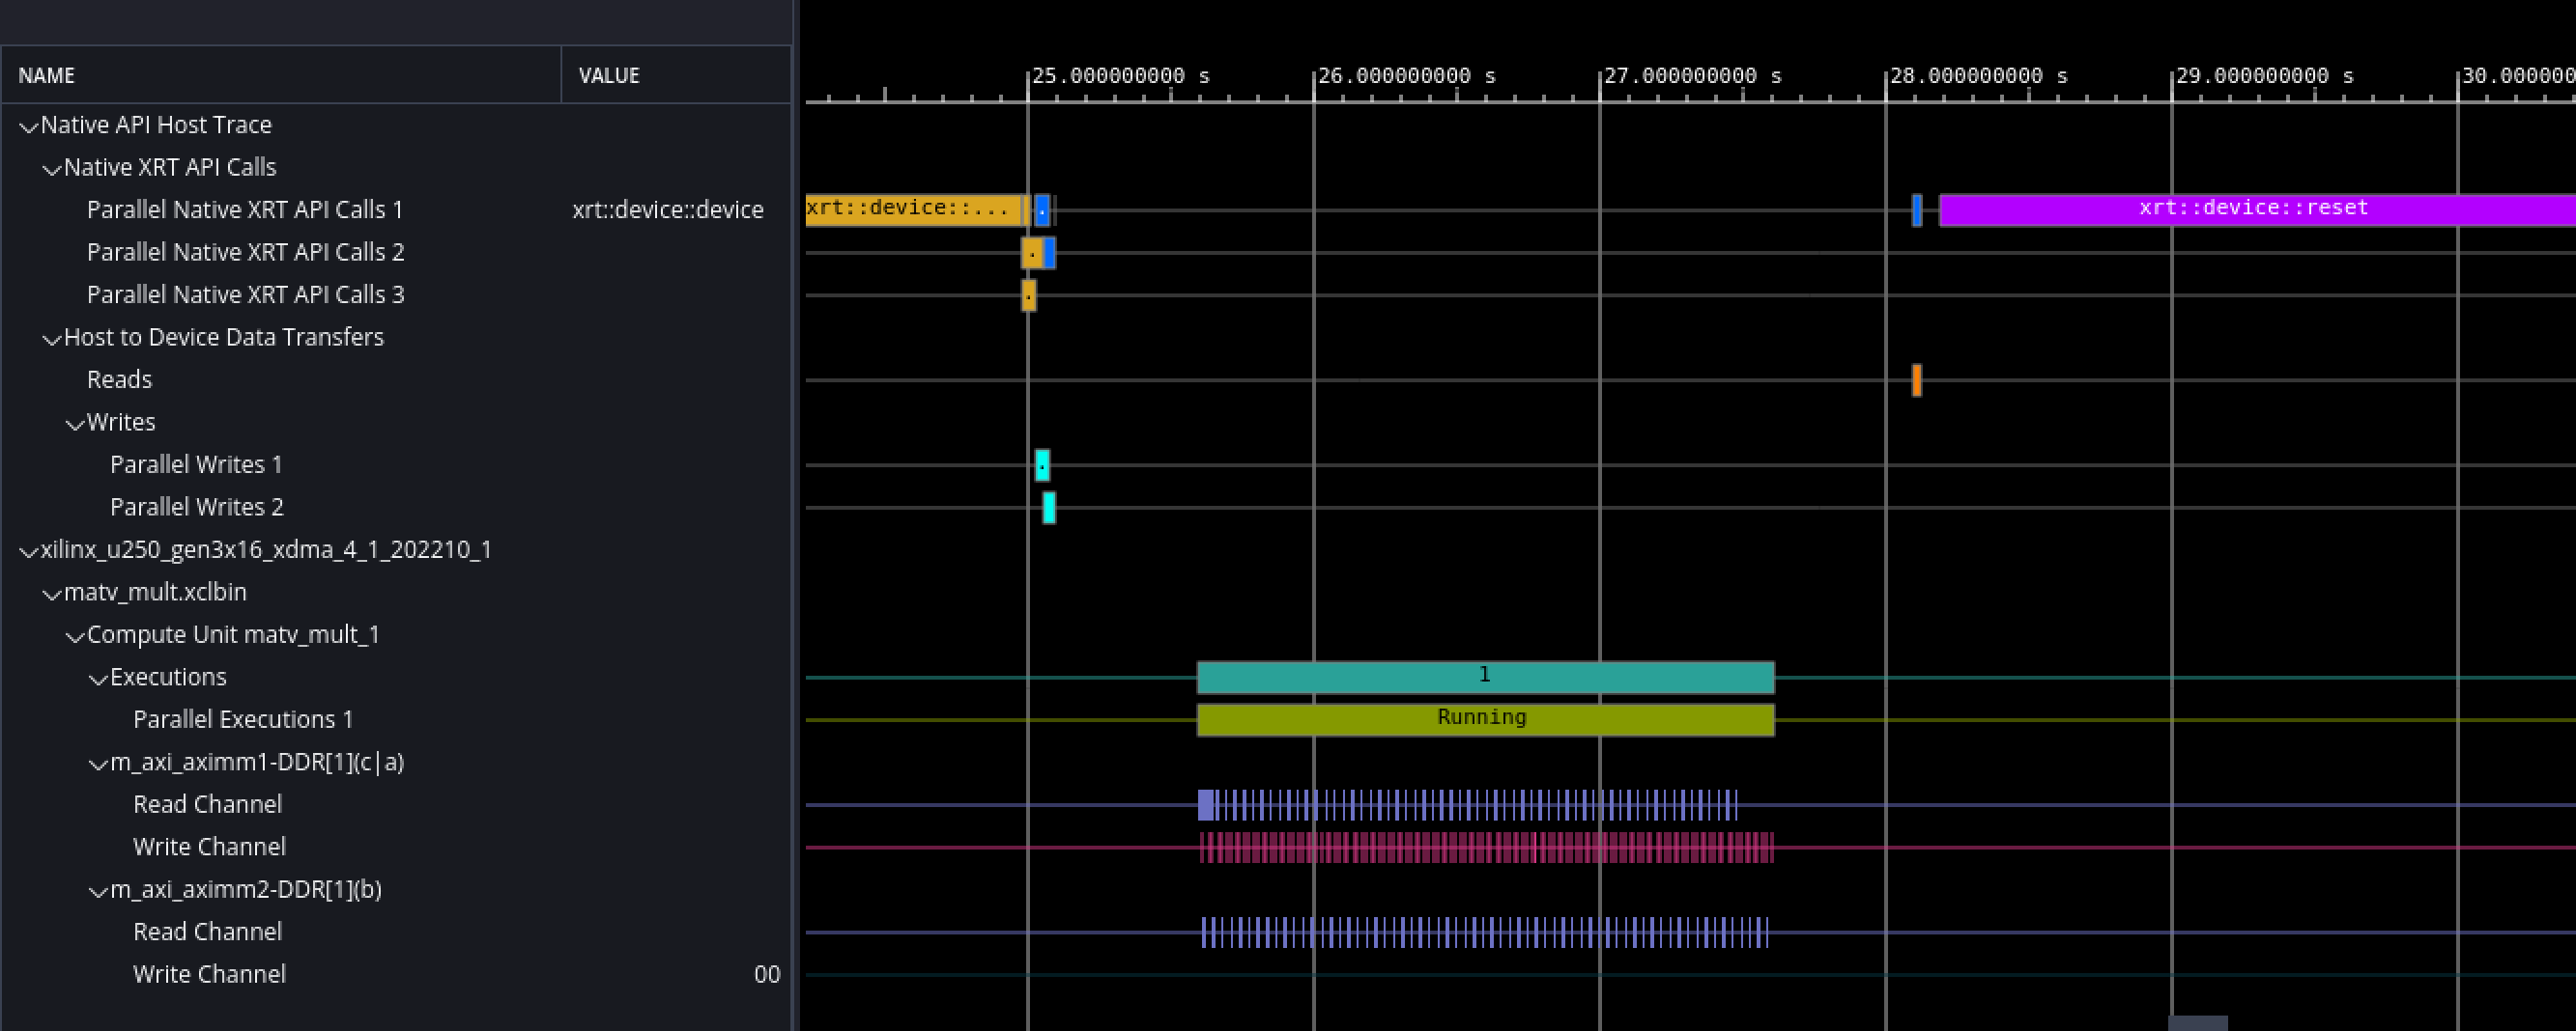Select Parallel Native XRT API Calls 1 row
The height and width of the screenshot is (1031, 2576).
(x=397, y=209)
